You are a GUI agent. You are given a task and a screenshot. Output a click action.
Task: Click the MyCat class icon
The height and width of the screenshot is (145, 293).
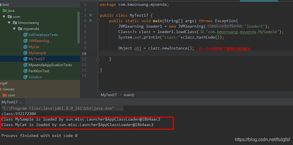pyautogui.click(x=25, y=47)
